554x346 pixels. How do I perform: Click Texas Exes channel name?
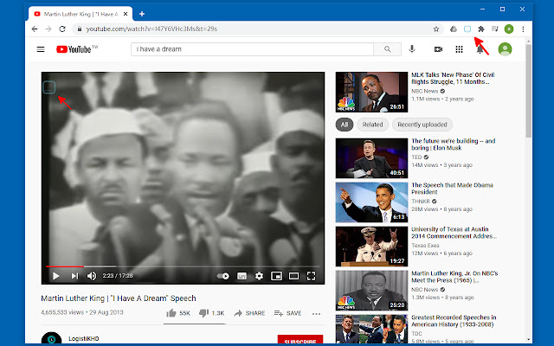[425, 246]
